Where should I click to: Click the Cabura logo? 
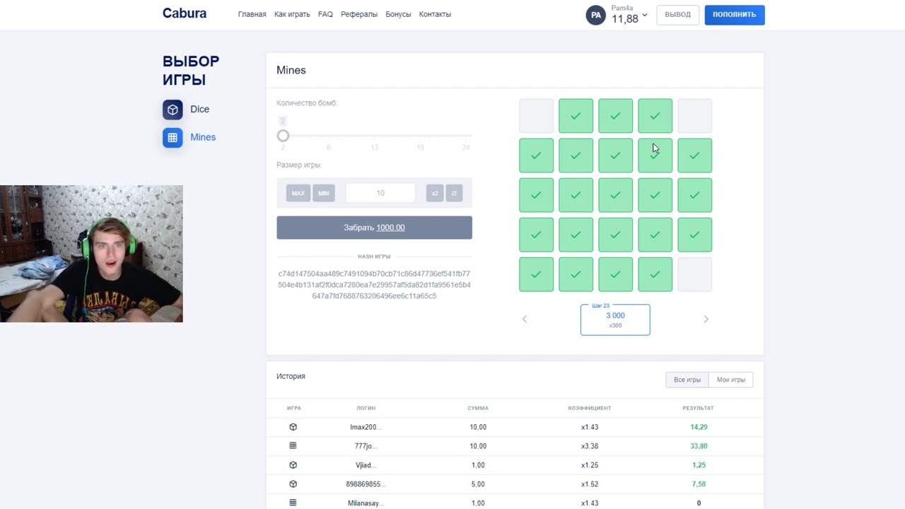(185, 13)
